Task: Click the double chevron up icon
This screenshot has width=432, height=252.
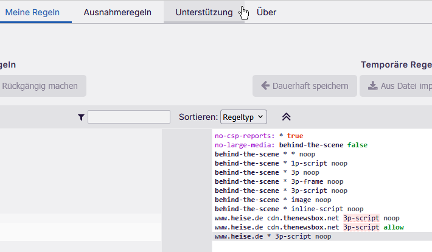Action: point(287,117)
